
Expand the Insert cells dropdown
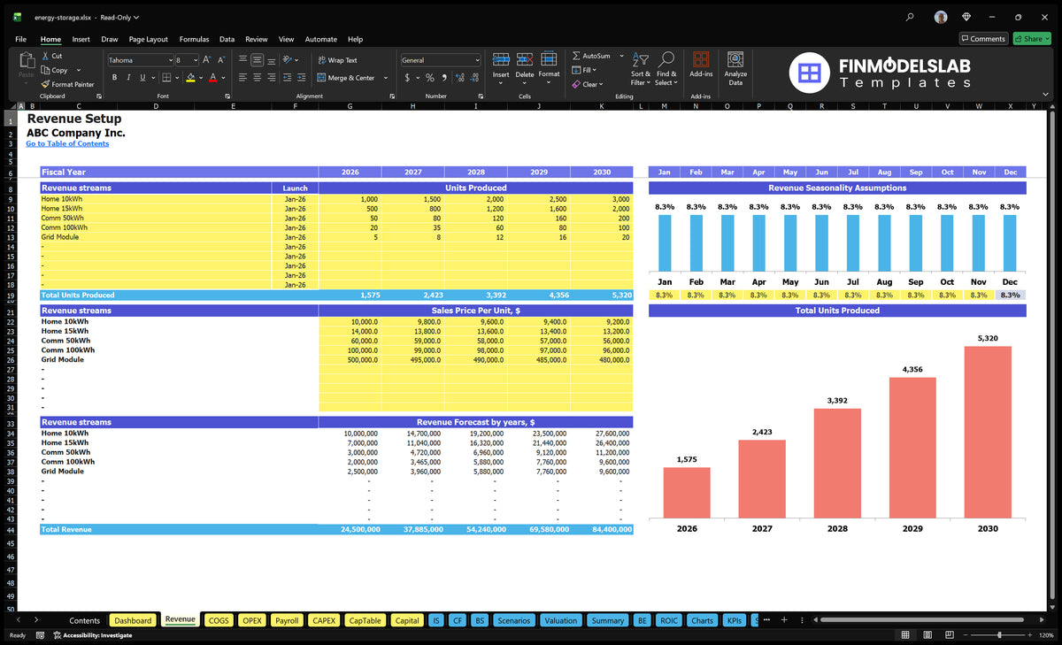tap(501, 83)
